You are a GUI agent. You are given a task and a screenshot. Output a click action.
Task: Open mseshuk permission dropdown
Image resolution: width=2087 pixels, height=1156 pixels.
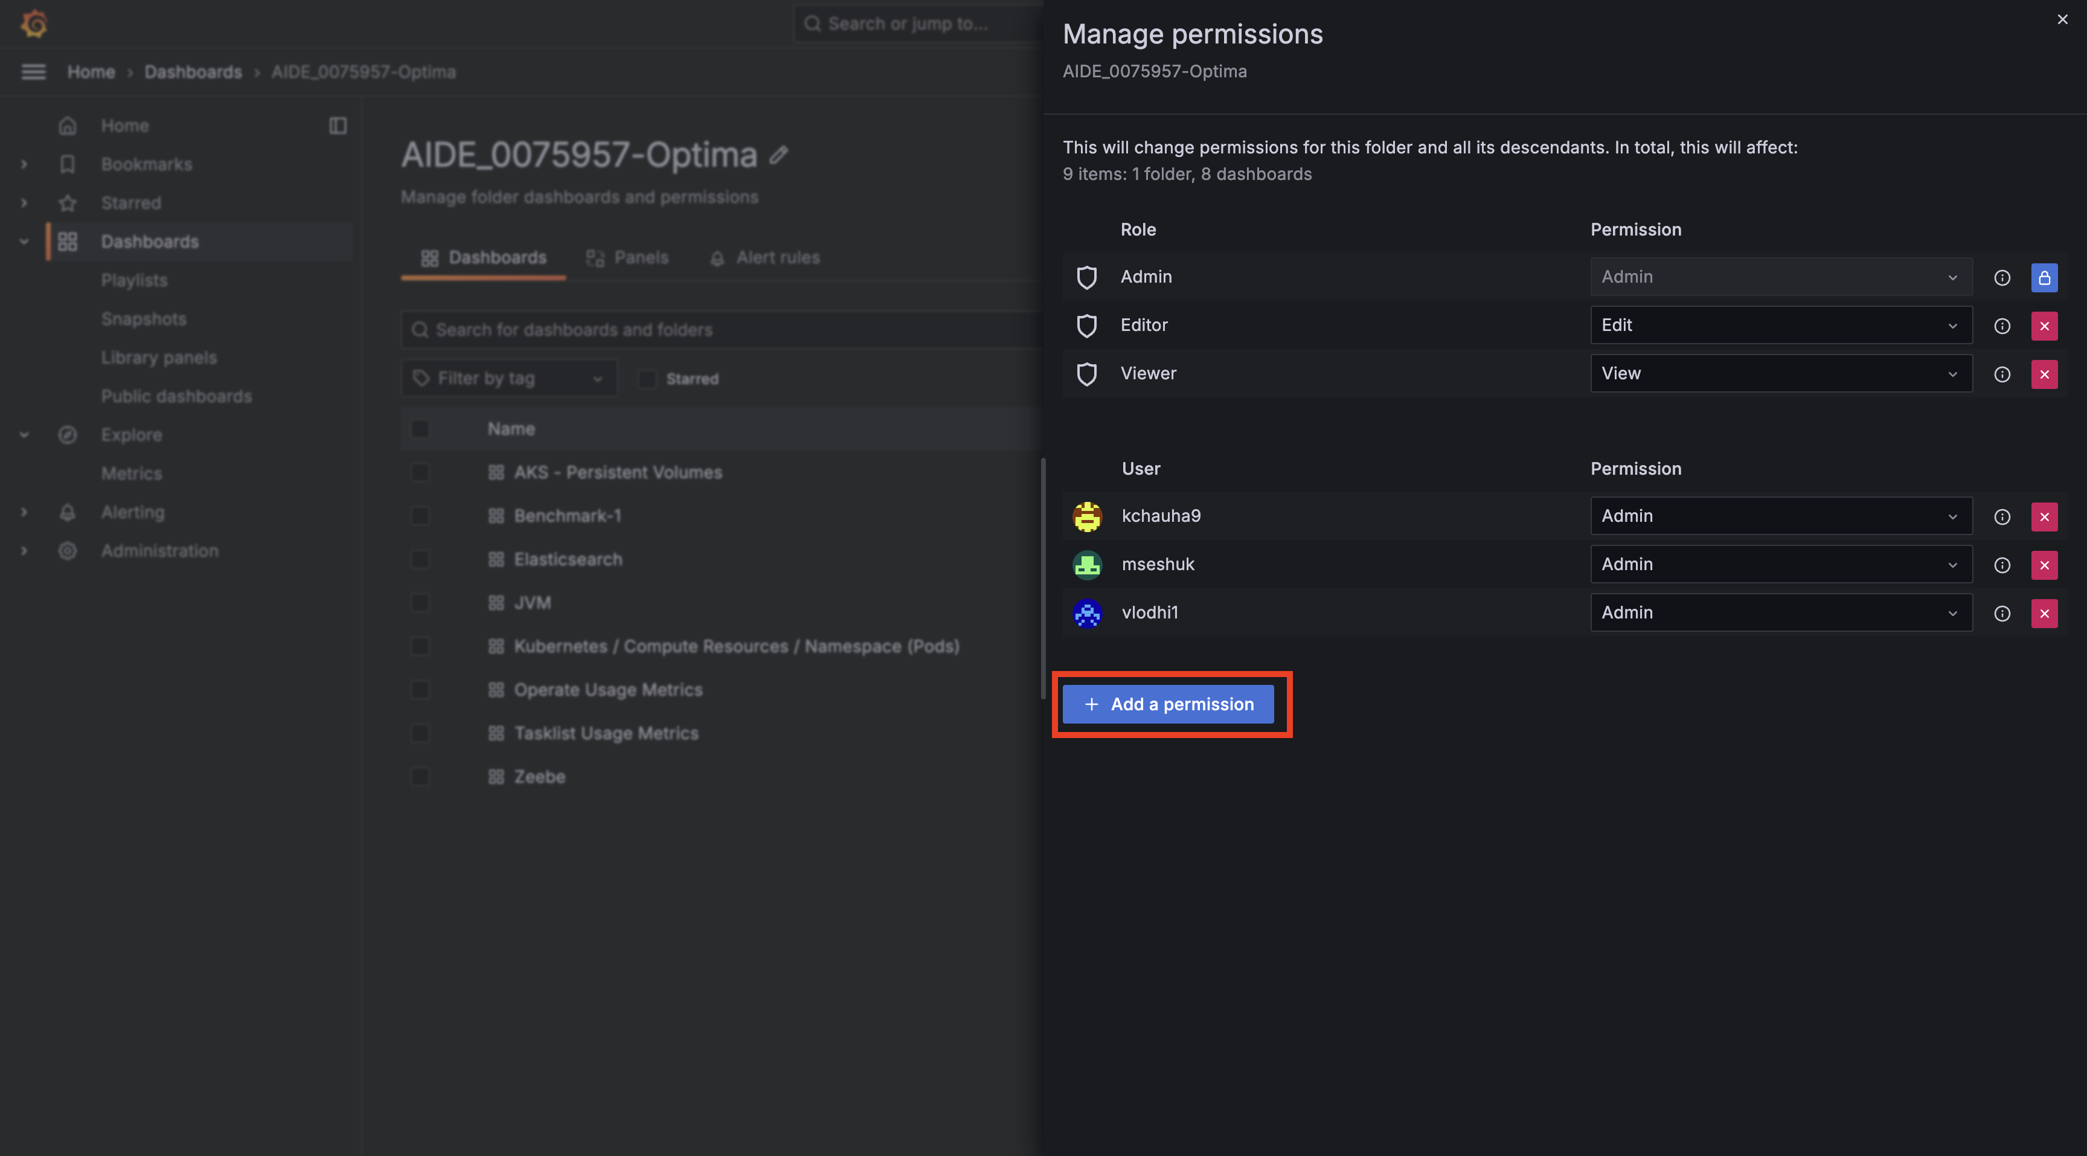point(1781,565)
